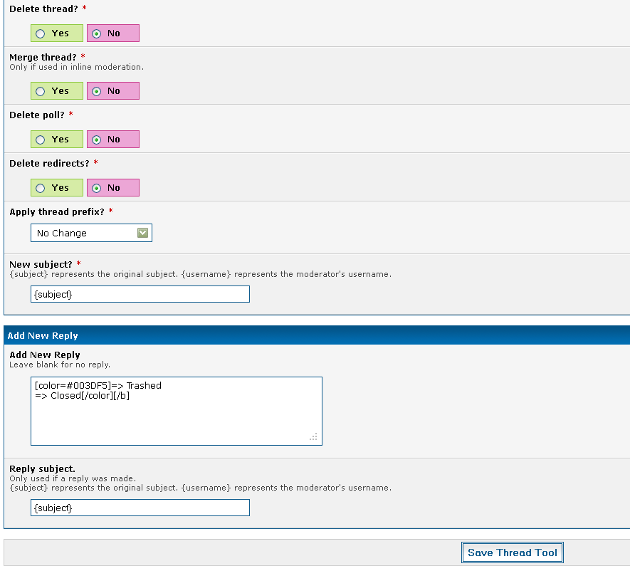
Task: Click the 'Delete thread?' label text
Action: coord(43,9)
